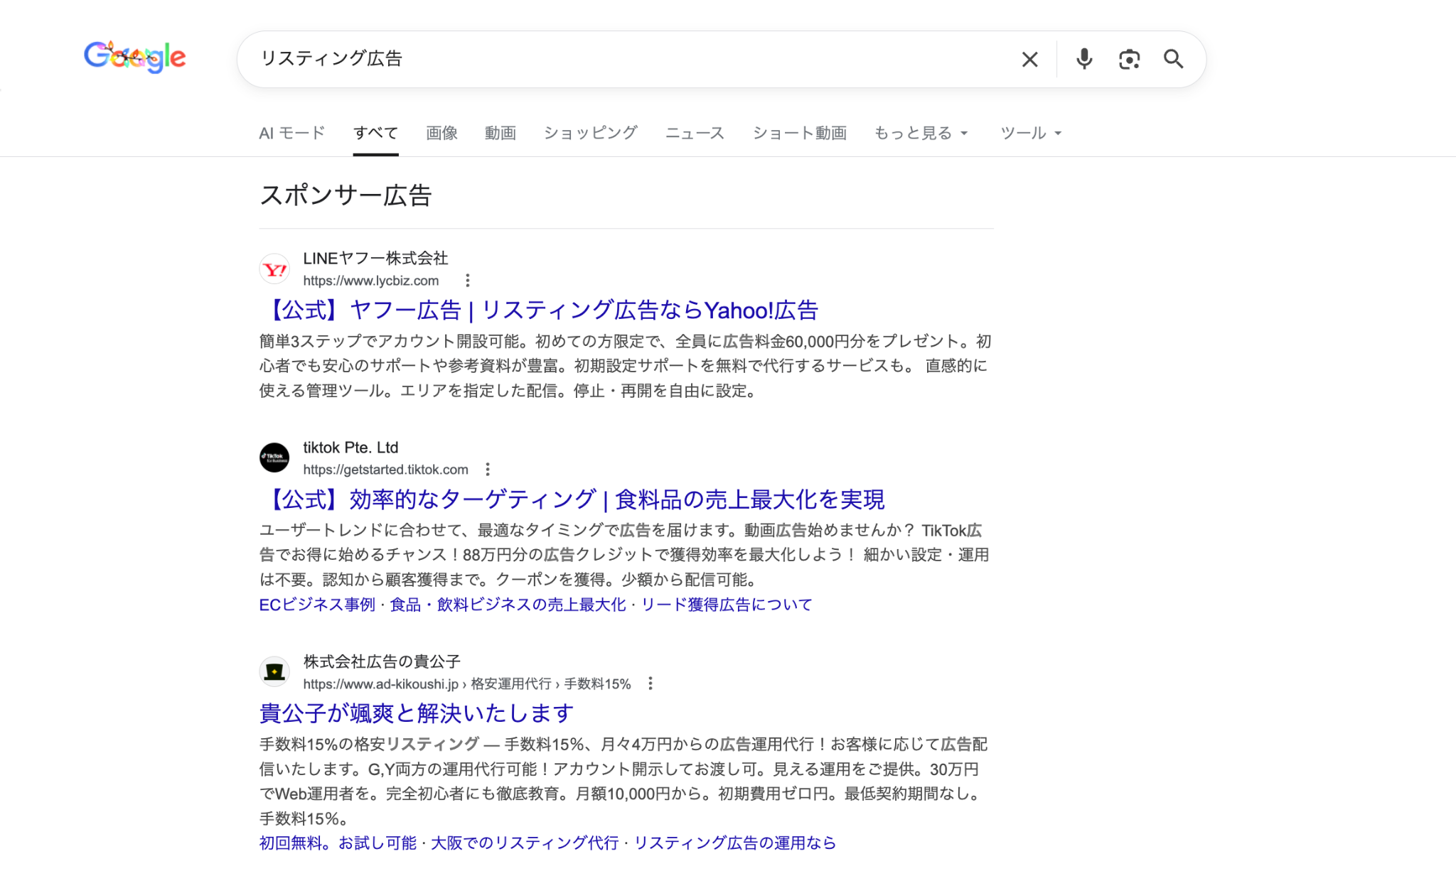
Task: Click the ECビジネス事例 sitelink
Action: coord(317,605)
